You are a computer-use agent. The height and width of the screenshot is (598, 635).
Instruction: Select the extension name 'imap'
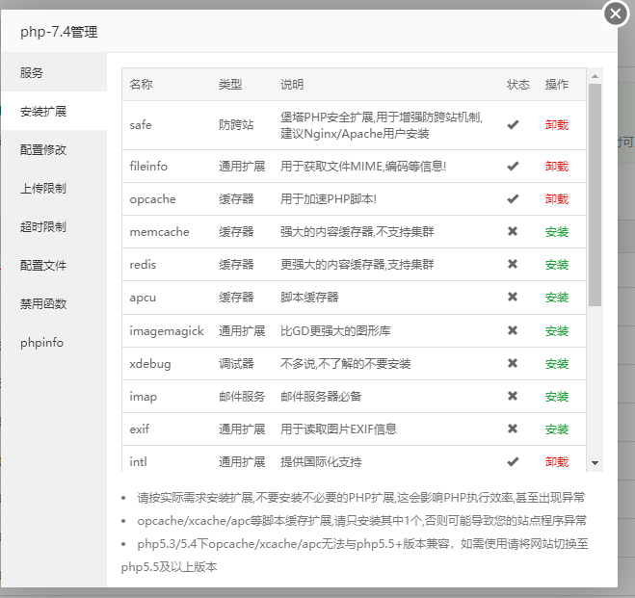pyautogui.click(x=143, y=397)
